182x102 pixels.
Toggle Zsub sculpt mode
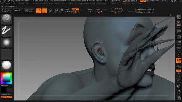(98, 9)
